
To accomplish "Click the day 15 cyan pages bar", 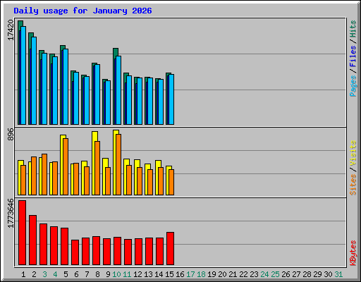I will pyautogui.click(x=171, y=99).
